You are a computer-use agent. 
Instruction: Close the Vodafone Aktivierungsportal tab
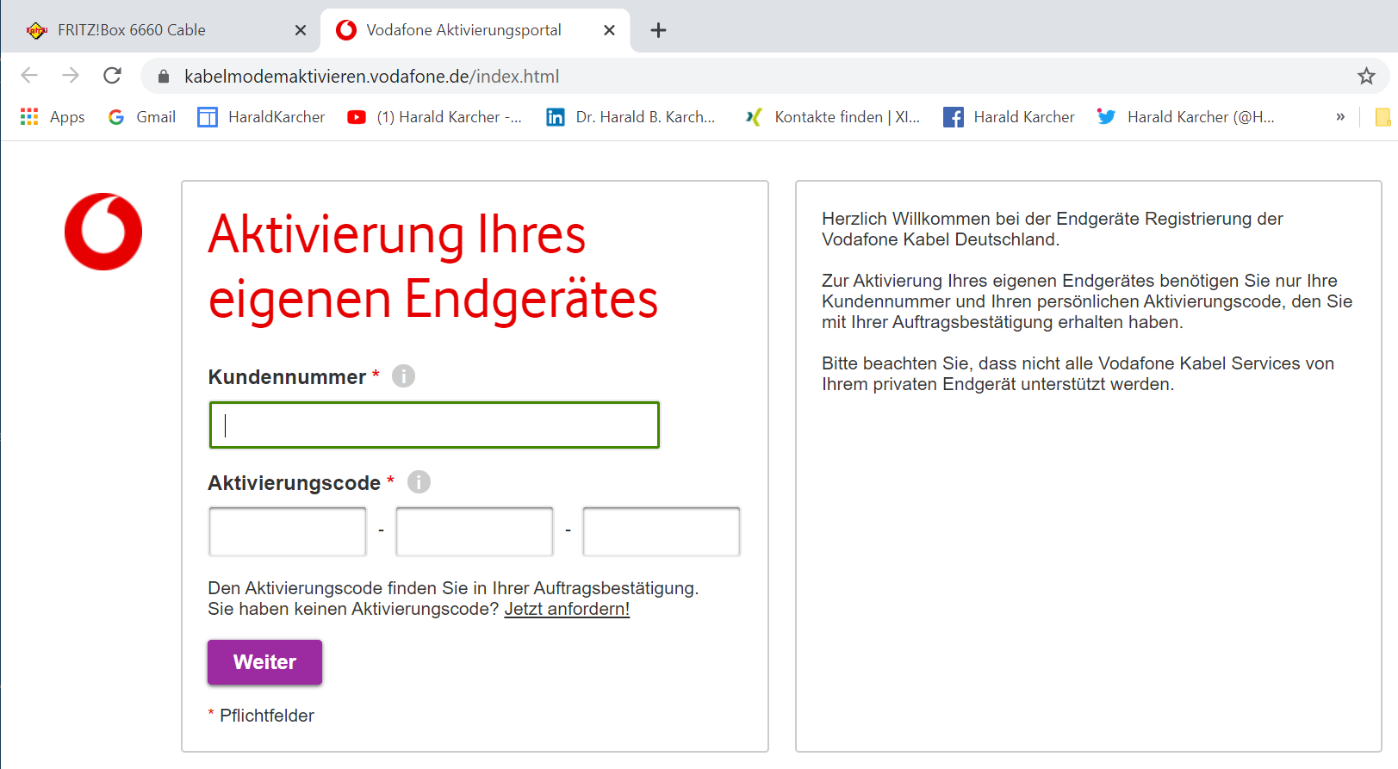[x=609, y=30]
